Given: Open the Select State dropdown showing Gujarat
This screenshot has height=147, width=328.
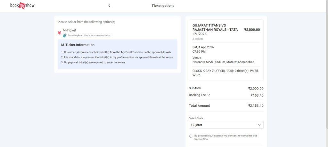Looking at the screenshot, I should click(x=226, y=125).
